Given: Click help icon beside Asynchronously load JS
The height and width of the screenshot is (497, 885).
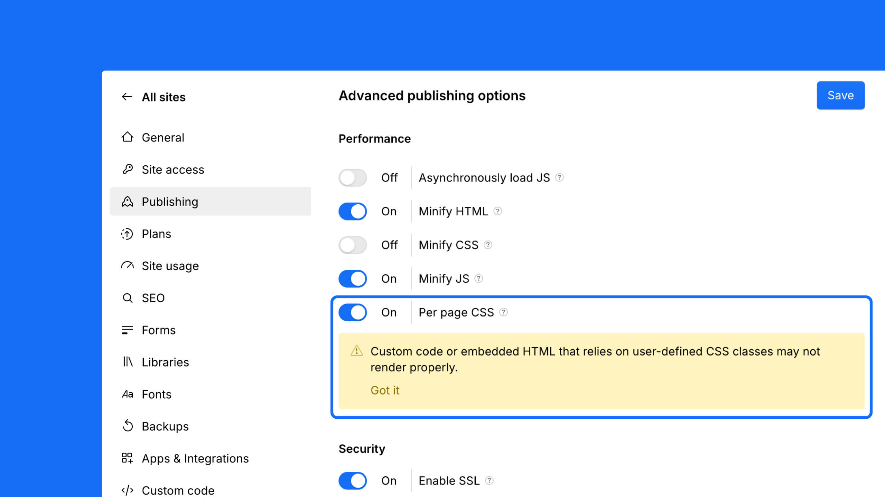Looking at the screenshot, I should click(559, 177).
